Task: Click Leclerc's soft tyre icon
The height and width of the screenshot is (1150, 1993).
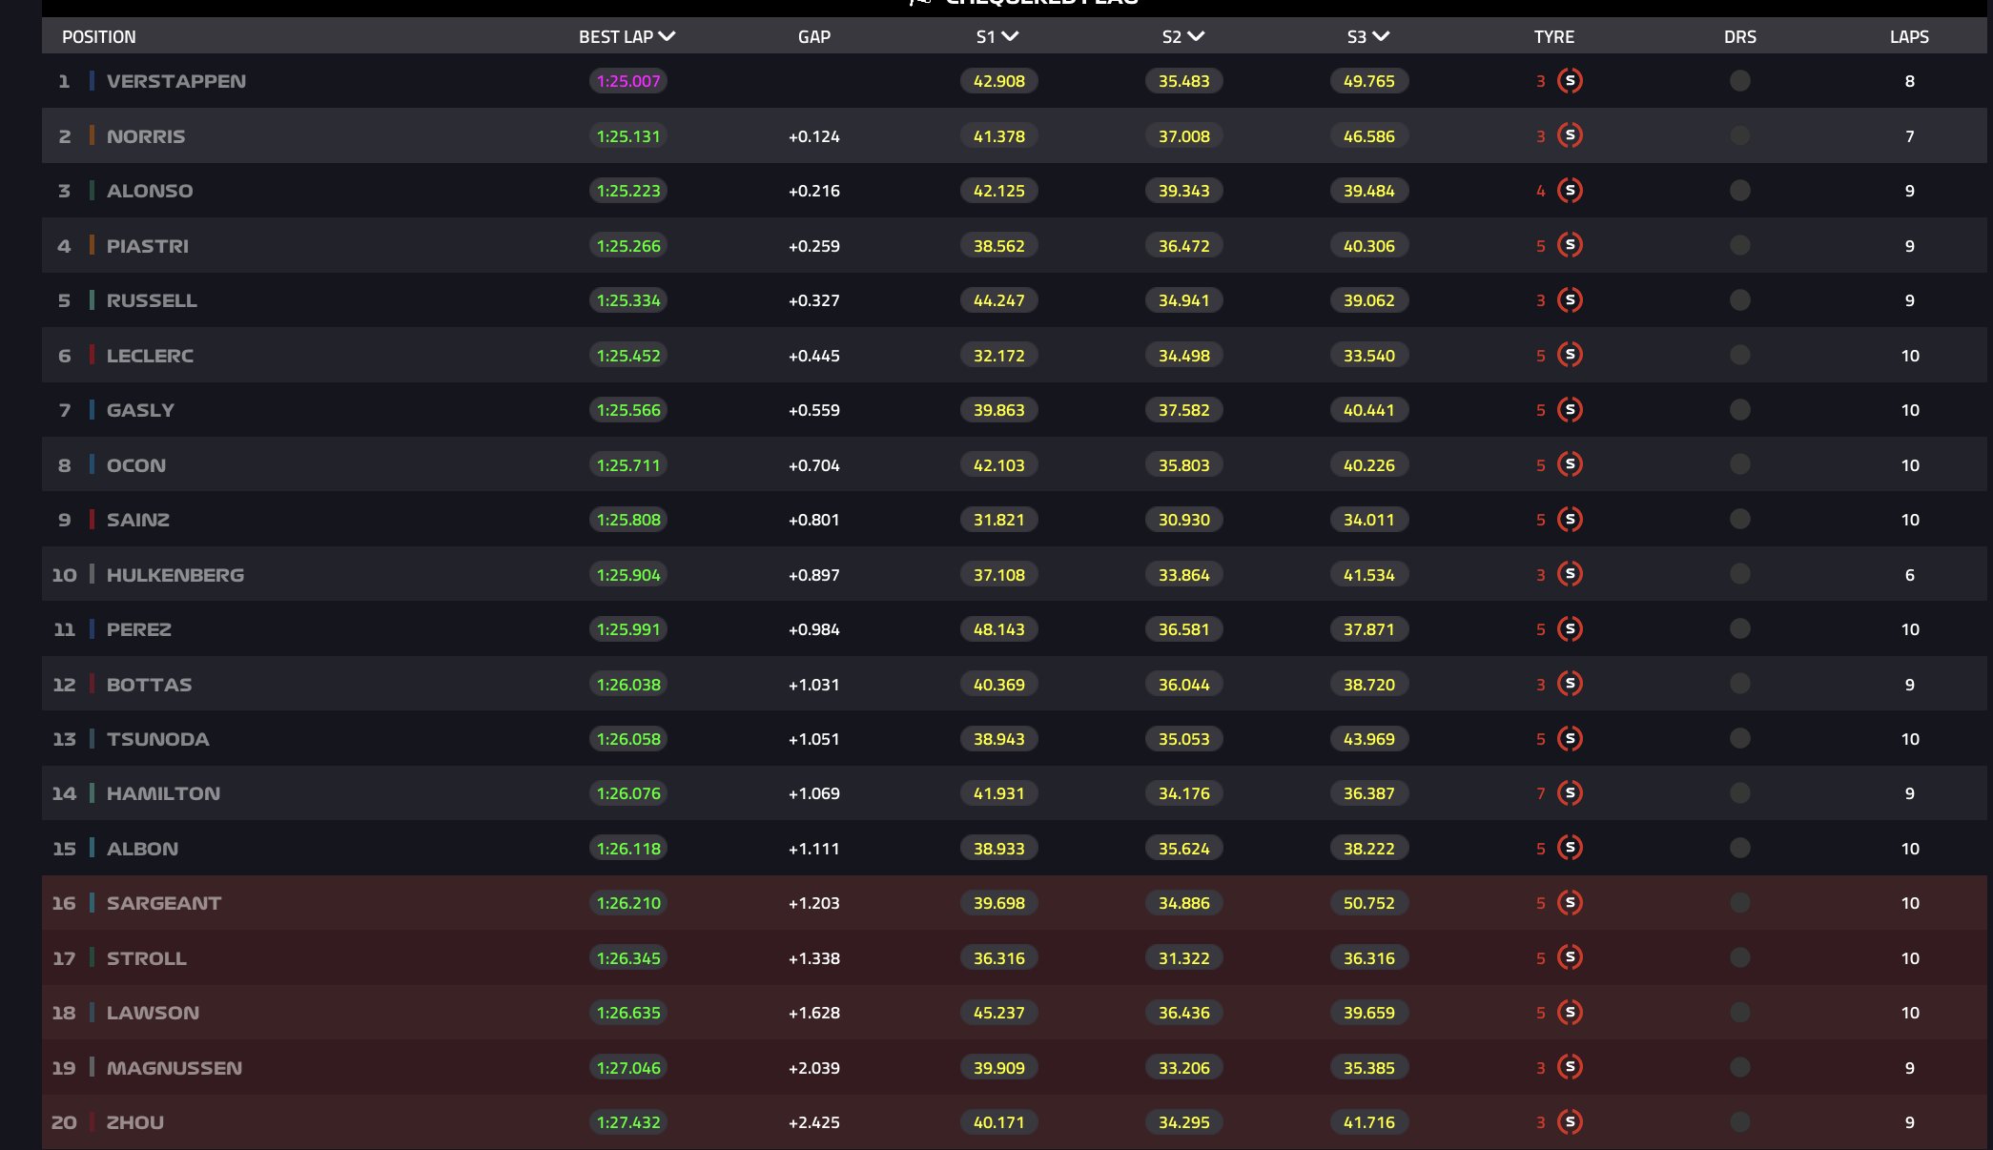Action: (x=1570, y=355)
